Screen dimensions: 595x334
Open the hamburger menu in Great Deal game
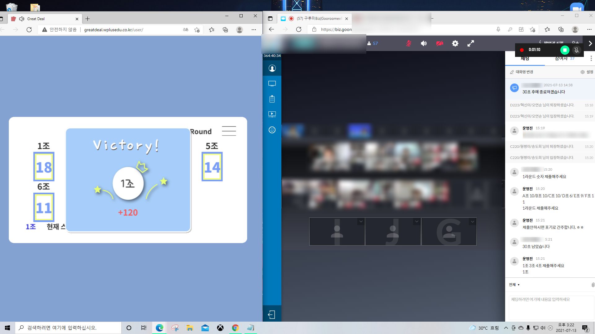(x=229, y=131)
